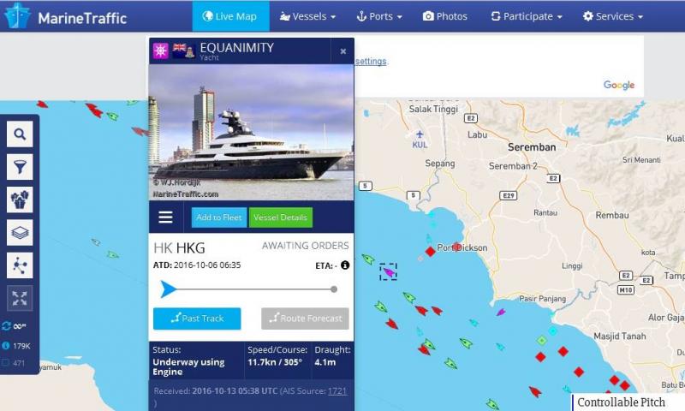Click the green Vessel Details button
This screenshot has width=685, height=411.
tap(281, 217)
